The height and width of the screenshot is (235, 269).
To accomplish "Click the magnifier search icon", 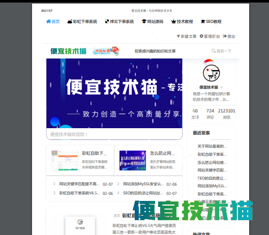I will coord(214,51).
